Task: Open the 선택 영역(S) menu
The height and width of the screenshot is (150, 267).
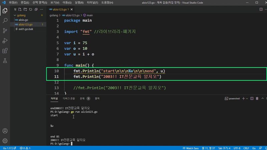Action: [x=40, y=3]
